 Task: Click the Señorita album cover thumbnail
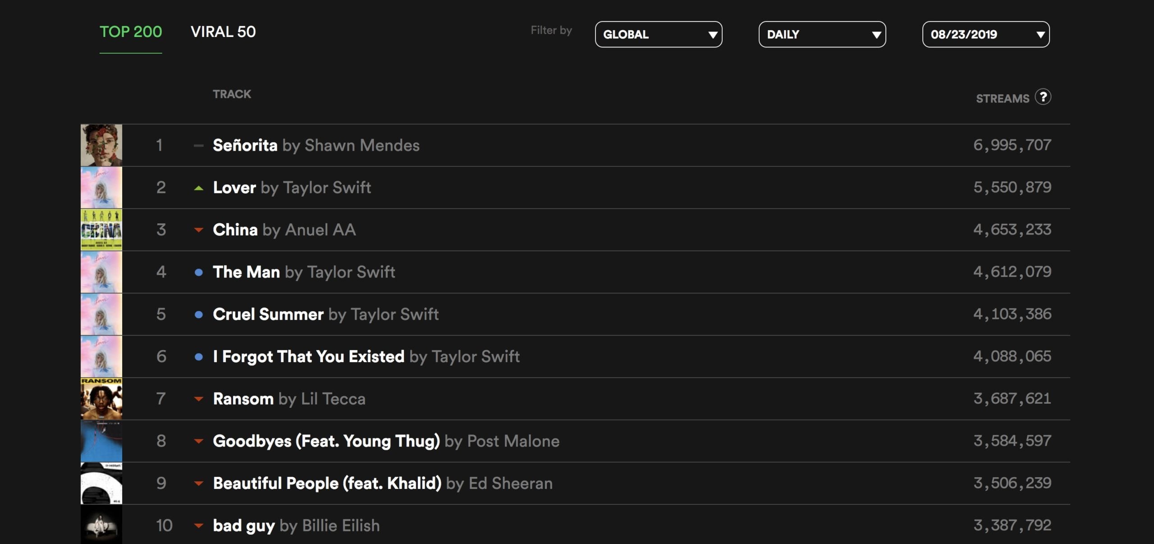click(x=101, y=145)
